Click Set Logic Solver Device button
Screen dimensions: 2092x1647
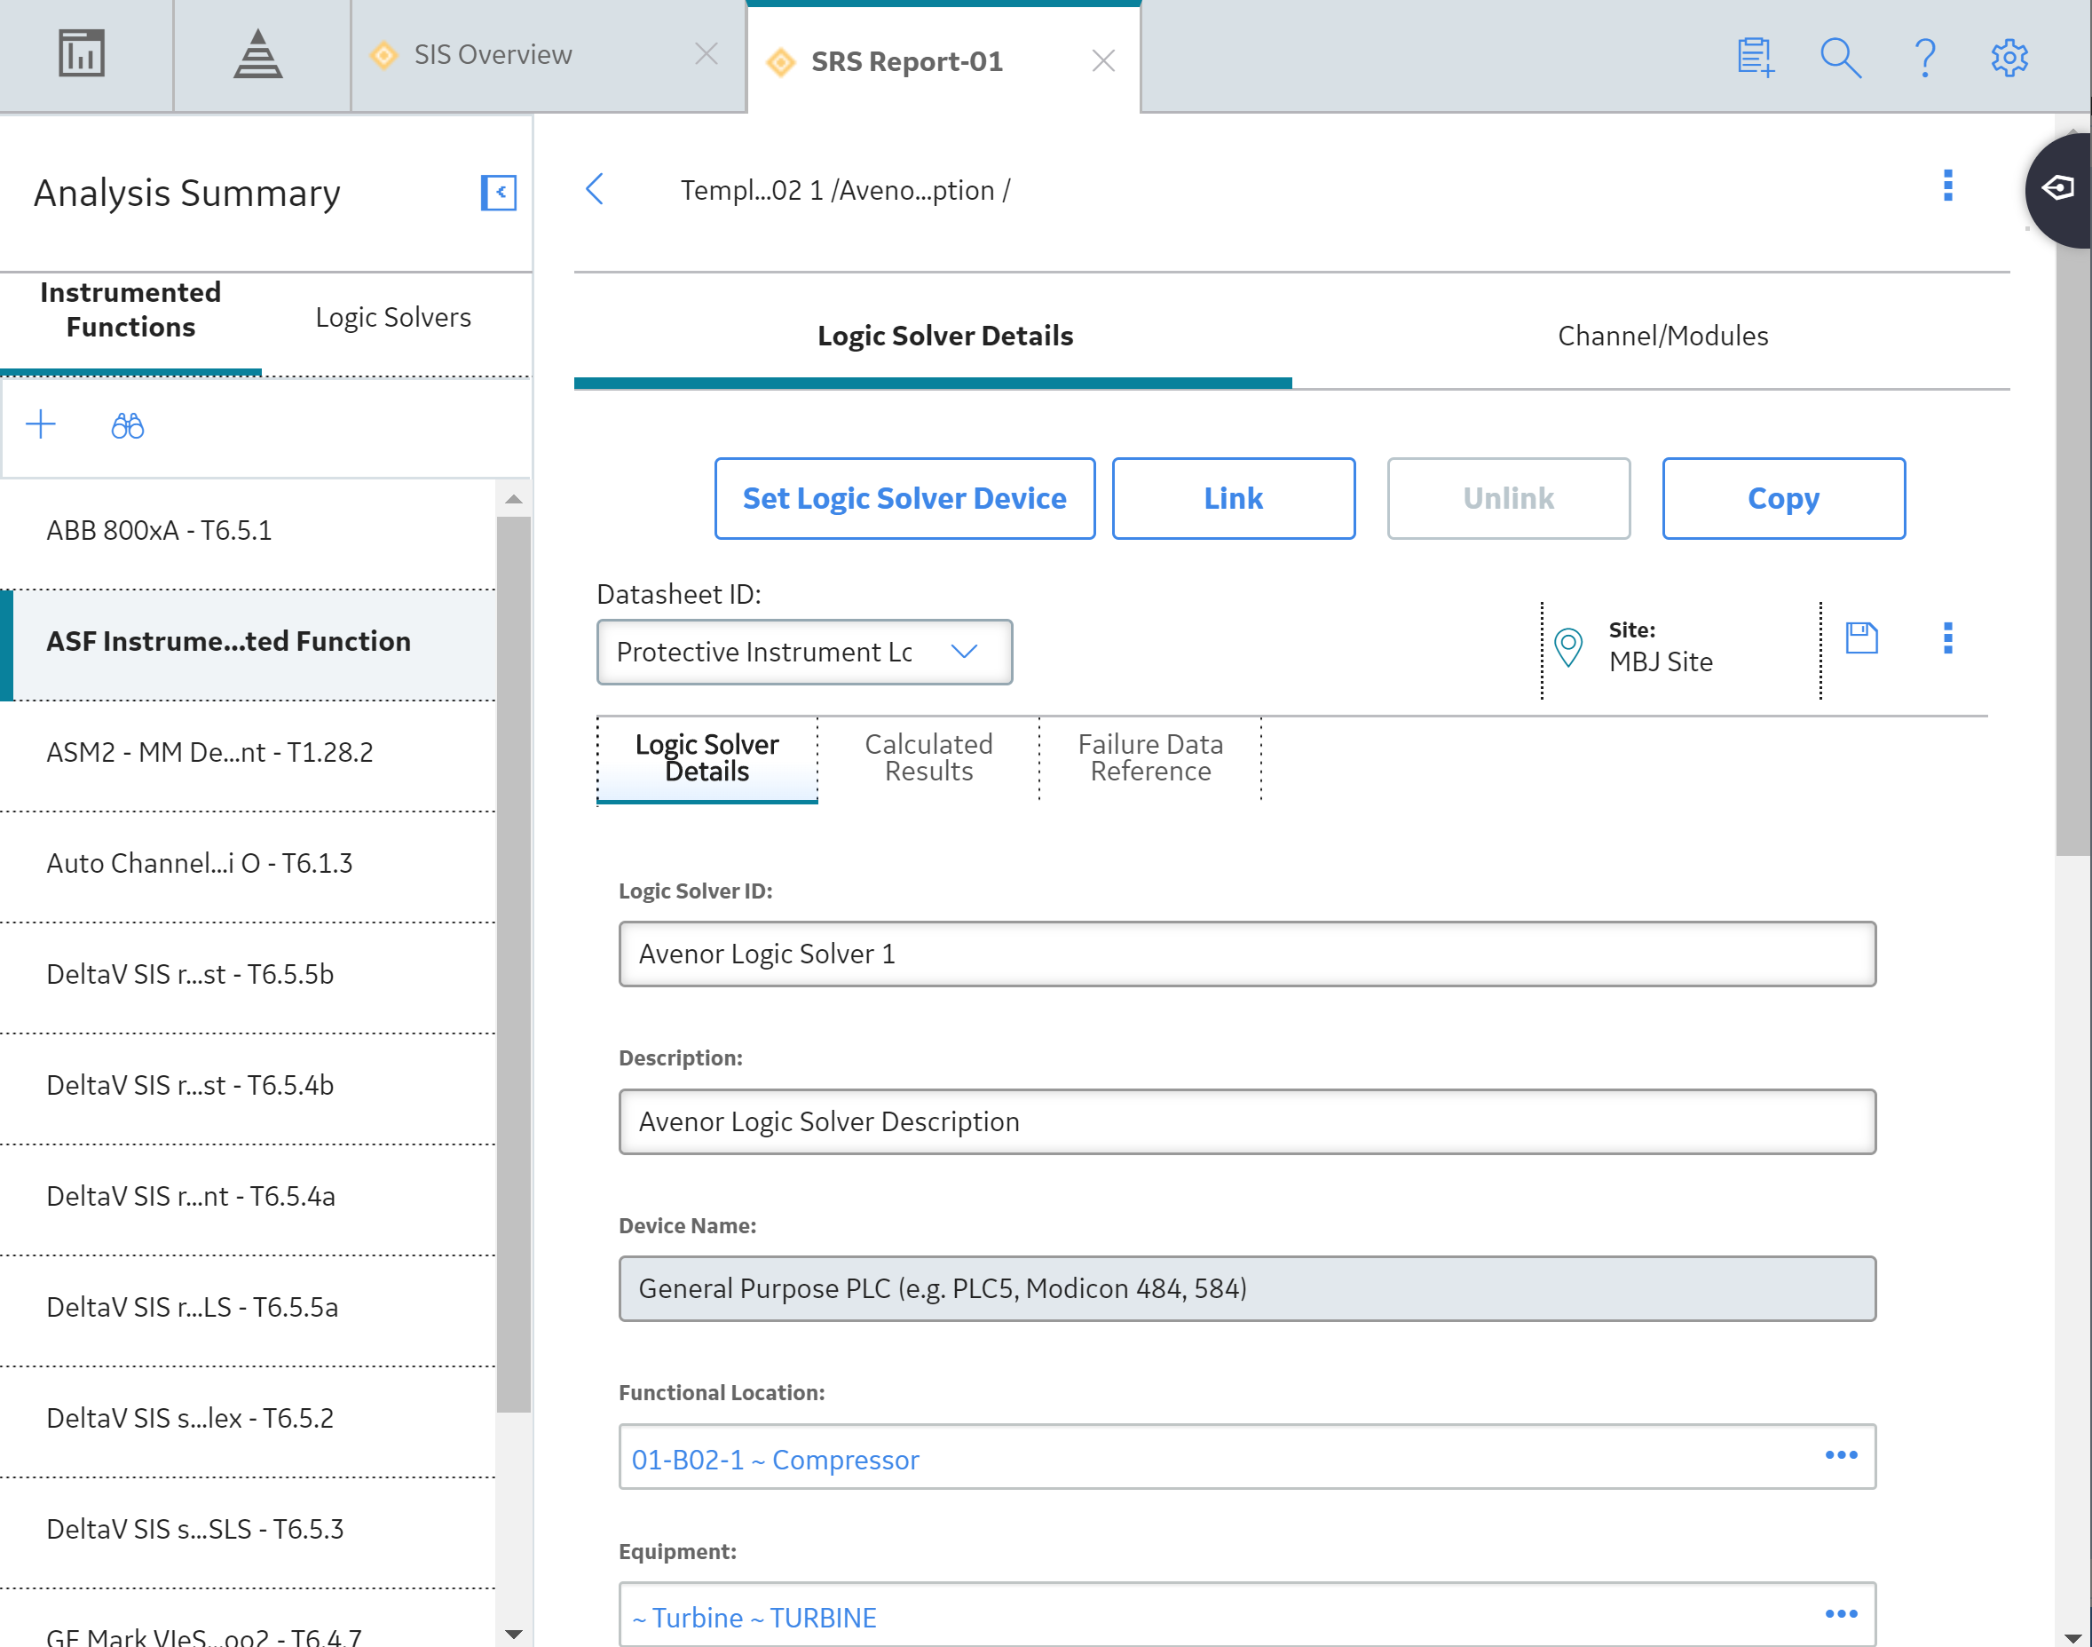pos(904,498)
